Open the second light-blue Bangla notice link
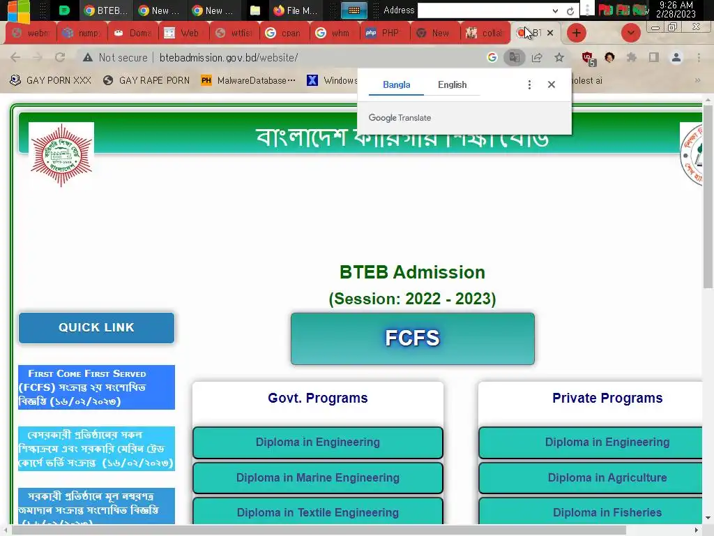714x536 pixels. click(x=96, y=449)
